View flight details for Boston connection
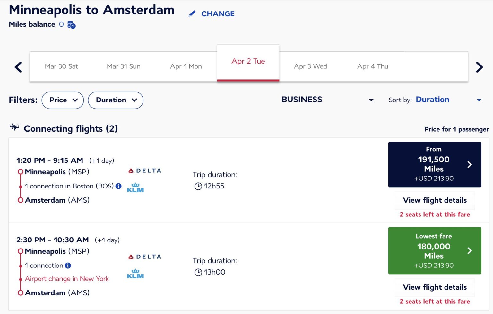 coord(435,200)
